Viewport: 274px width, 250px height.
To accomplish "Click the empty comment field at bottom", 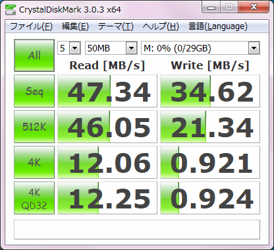I will point(137,230).
